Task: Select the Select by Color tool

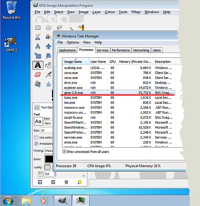Action: [81, 27]
